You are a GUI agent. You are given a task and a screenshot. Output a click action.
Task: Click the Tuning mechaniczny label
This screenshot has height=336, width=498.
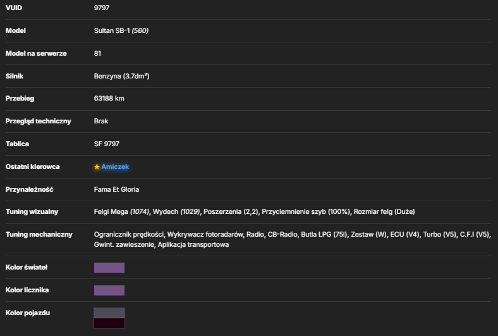click(39, 235)
